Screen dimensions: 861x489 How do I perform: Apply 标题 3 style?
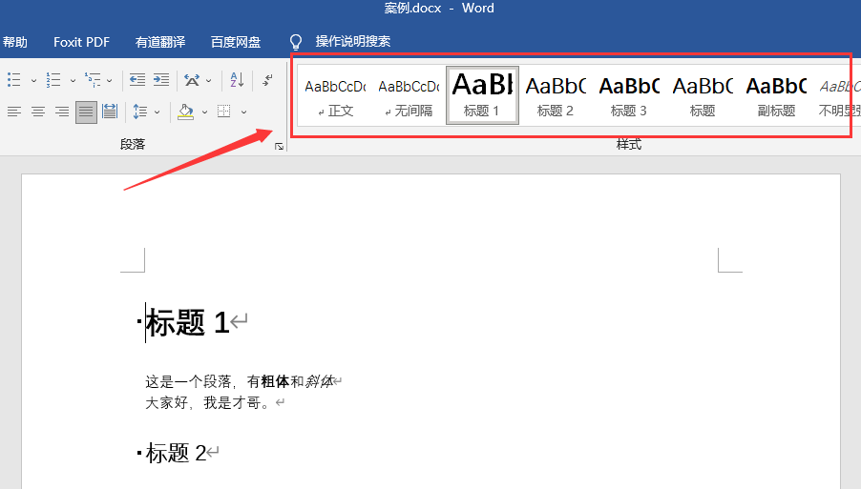click(629, 96)
